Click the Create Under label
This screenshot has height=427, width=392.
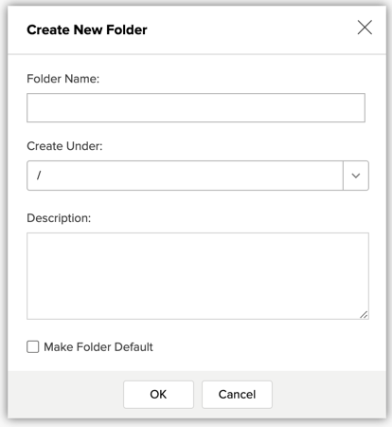64,146
